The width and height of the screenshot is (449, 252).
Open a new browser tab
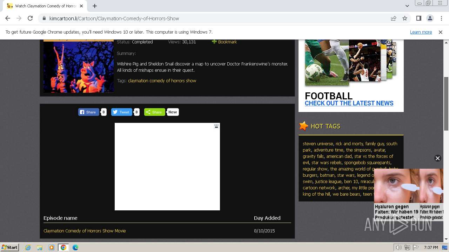(x=95, y=6)
